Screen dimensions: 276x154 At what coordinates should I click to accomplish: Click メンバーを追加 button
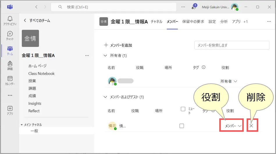pyautogui.click(x=118, y=45)
